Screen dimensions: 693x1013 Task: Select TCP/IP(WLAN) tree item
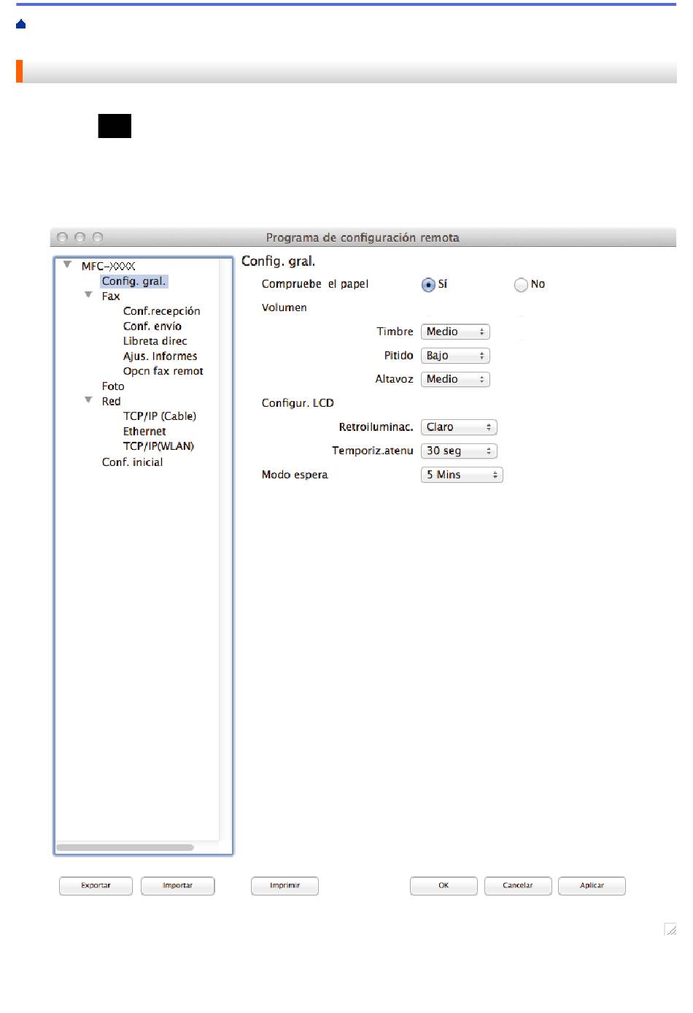(158, 446)
